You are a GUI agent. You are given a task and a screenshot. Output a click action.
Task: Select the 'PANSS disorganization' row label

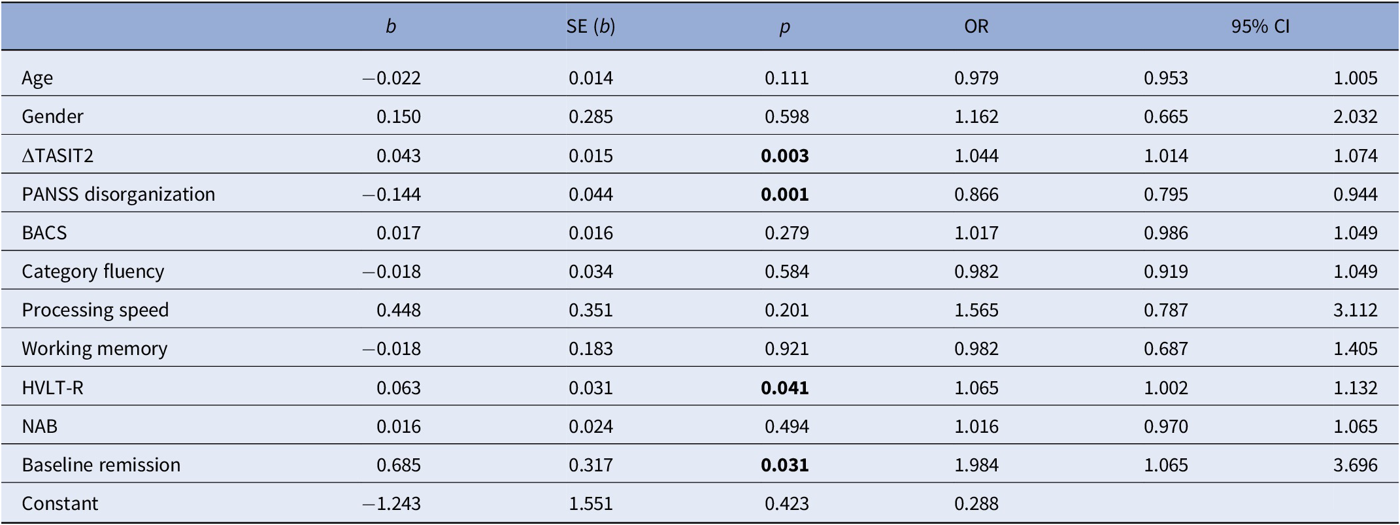click(118, 194)
